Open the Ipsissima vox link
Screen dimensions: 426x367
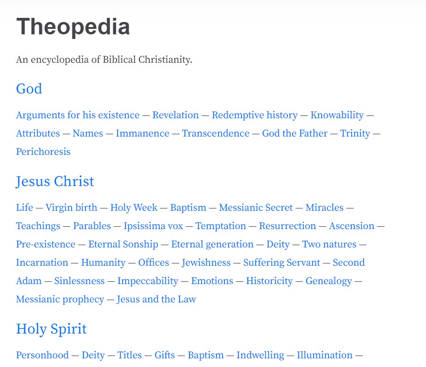(x=153, y=226)
